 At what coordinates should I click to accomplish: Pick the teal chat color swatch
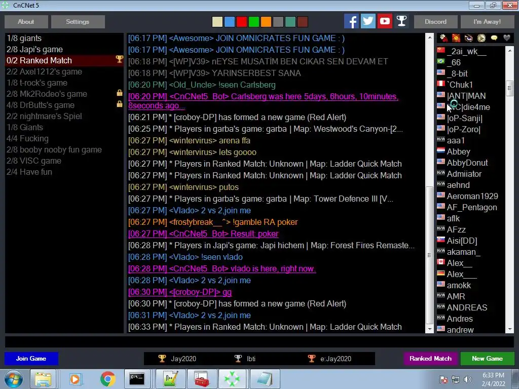pos(290,22)
